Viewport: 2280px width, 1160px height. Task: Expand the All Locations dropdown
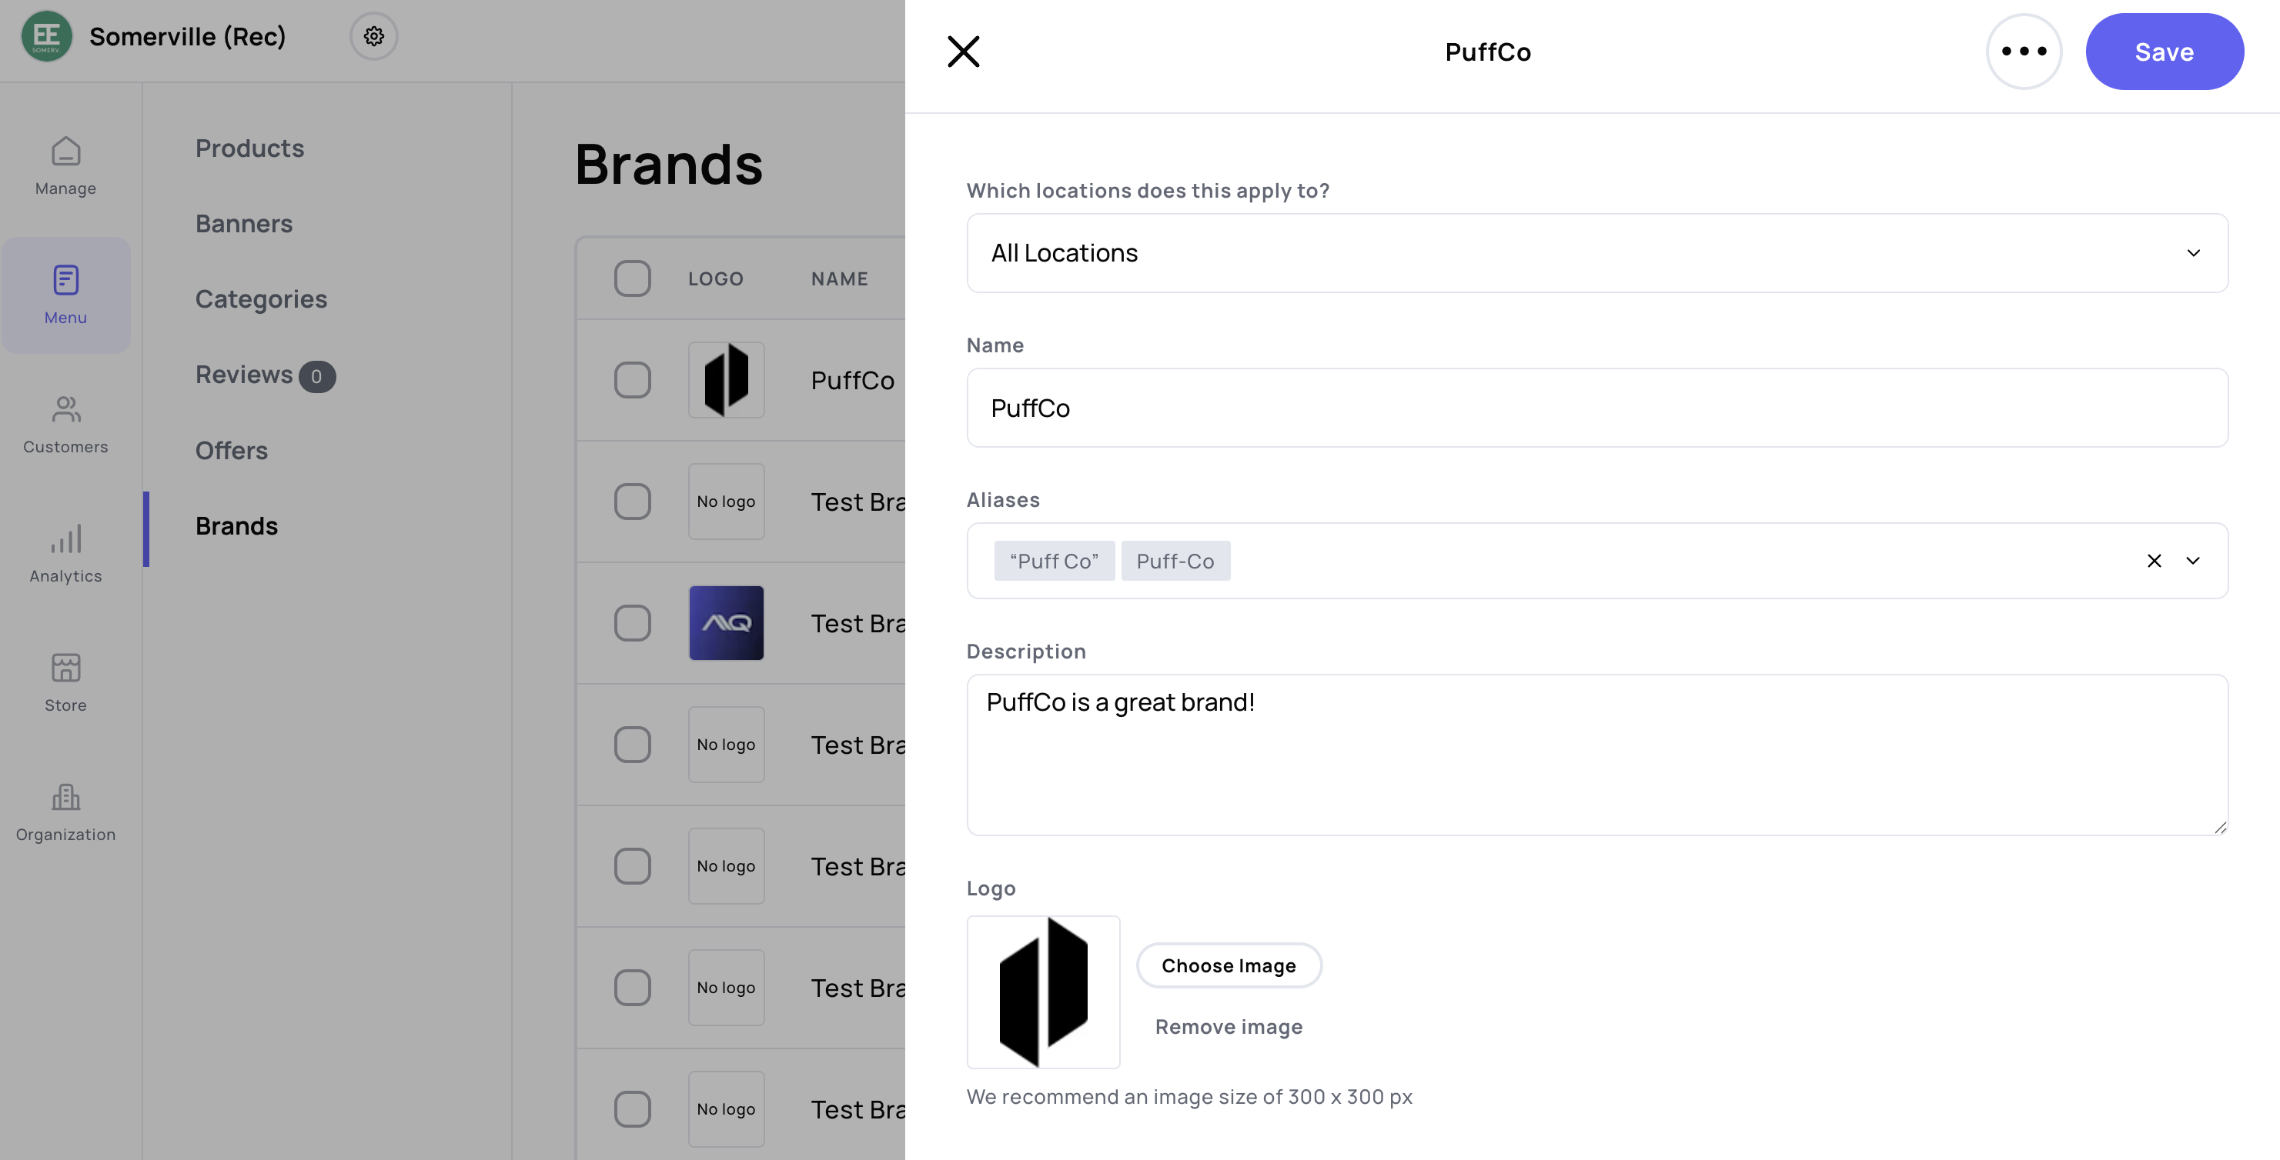point(1596,253)
